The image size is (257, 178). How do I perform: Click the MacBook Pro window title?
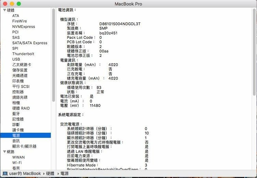[x=128, y=4]
